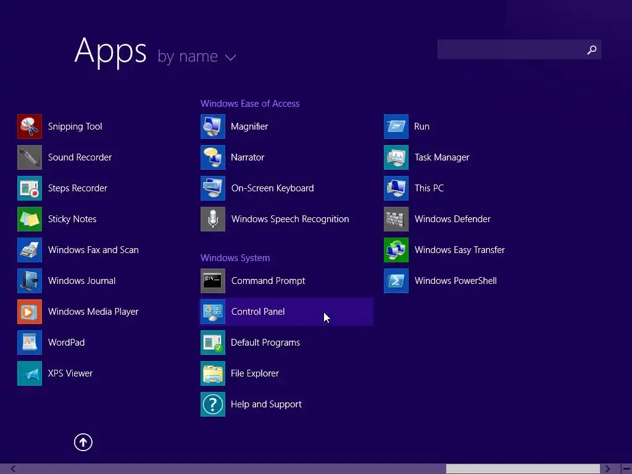Open the Windows Journal icon

click(x=30, y=281)
